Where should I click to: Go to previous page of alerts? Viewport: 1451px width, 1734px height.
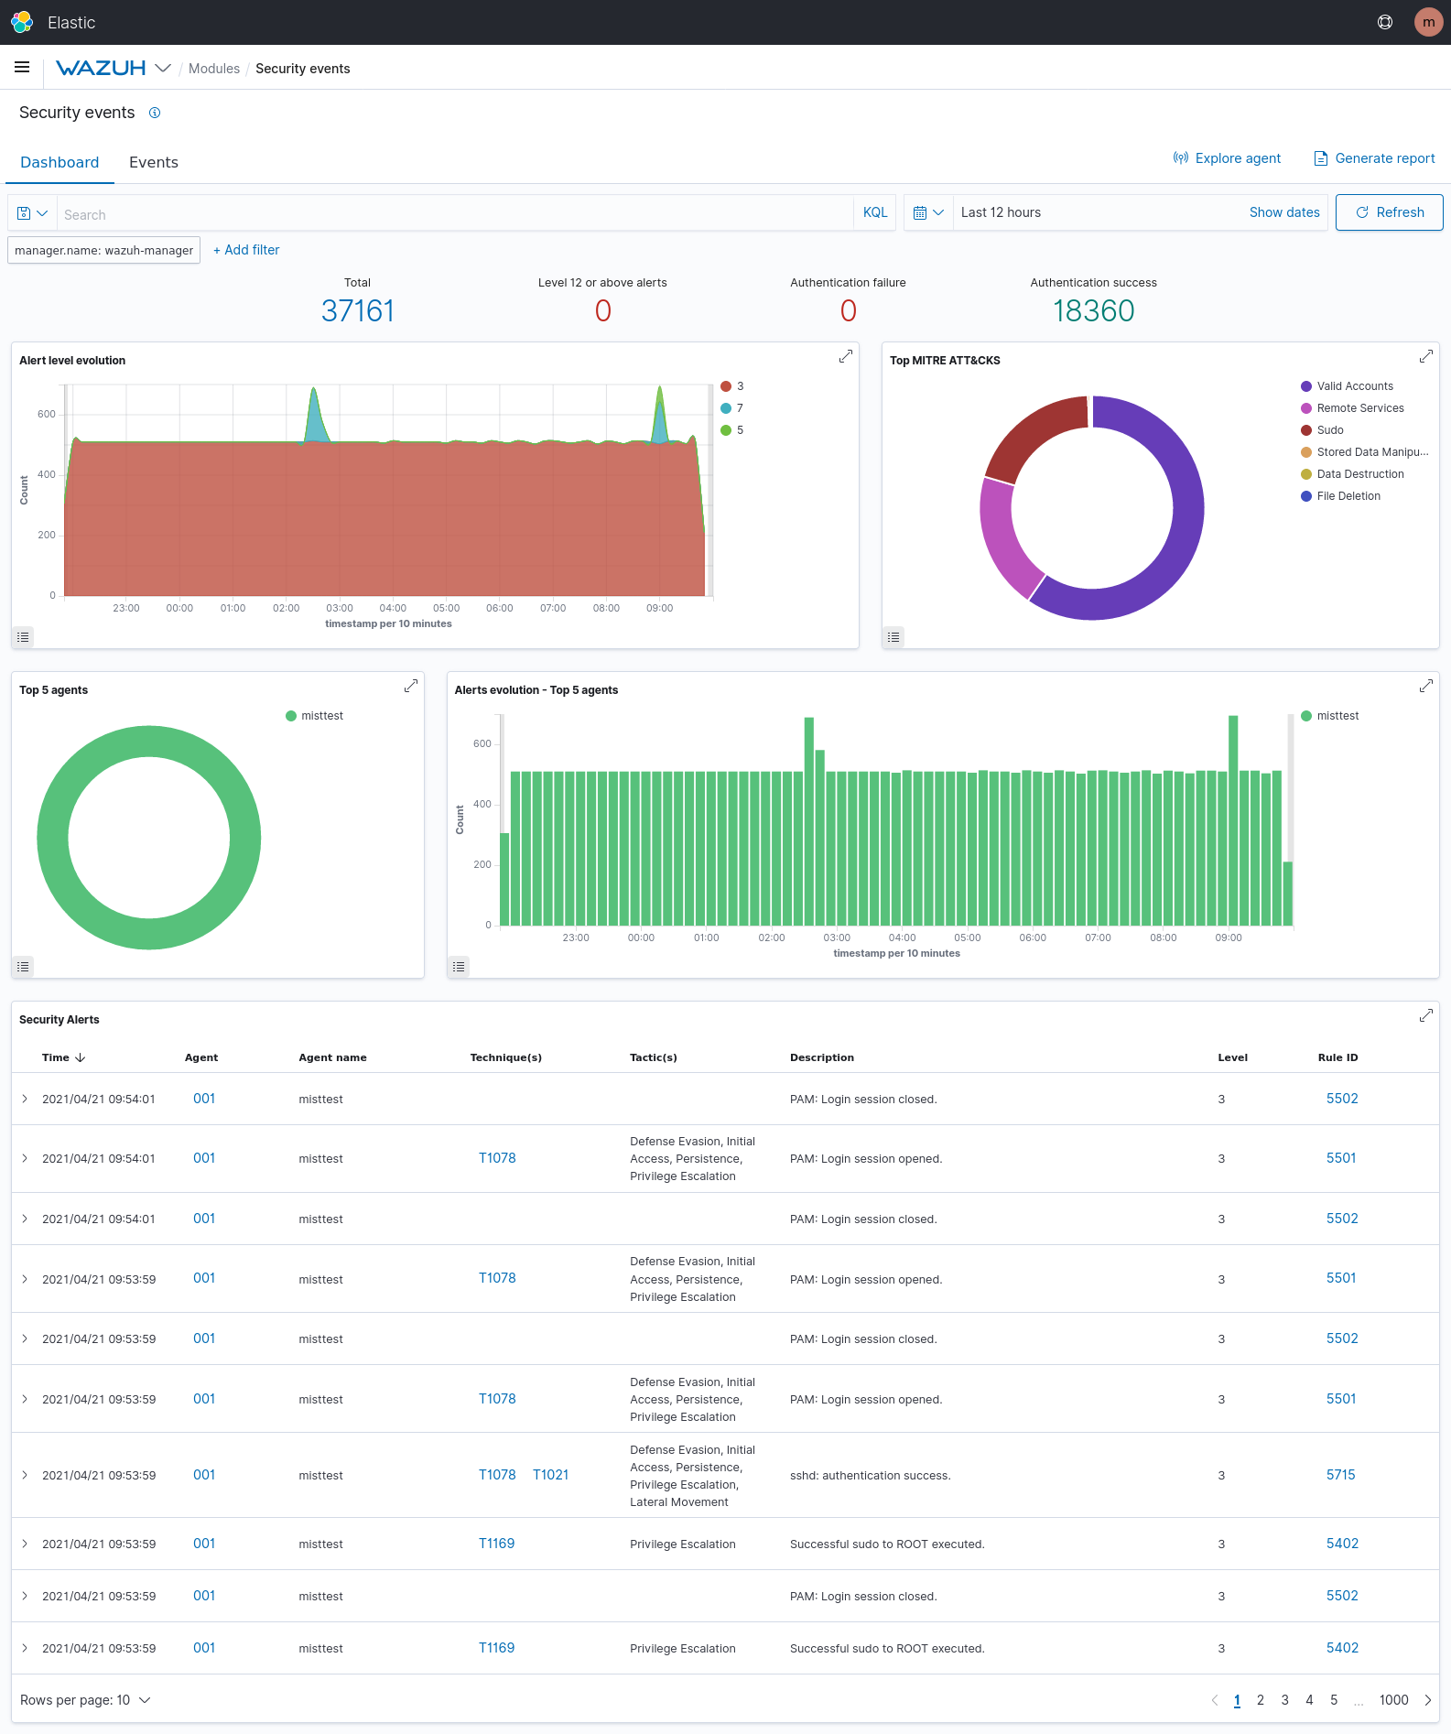point(1215,1700)
